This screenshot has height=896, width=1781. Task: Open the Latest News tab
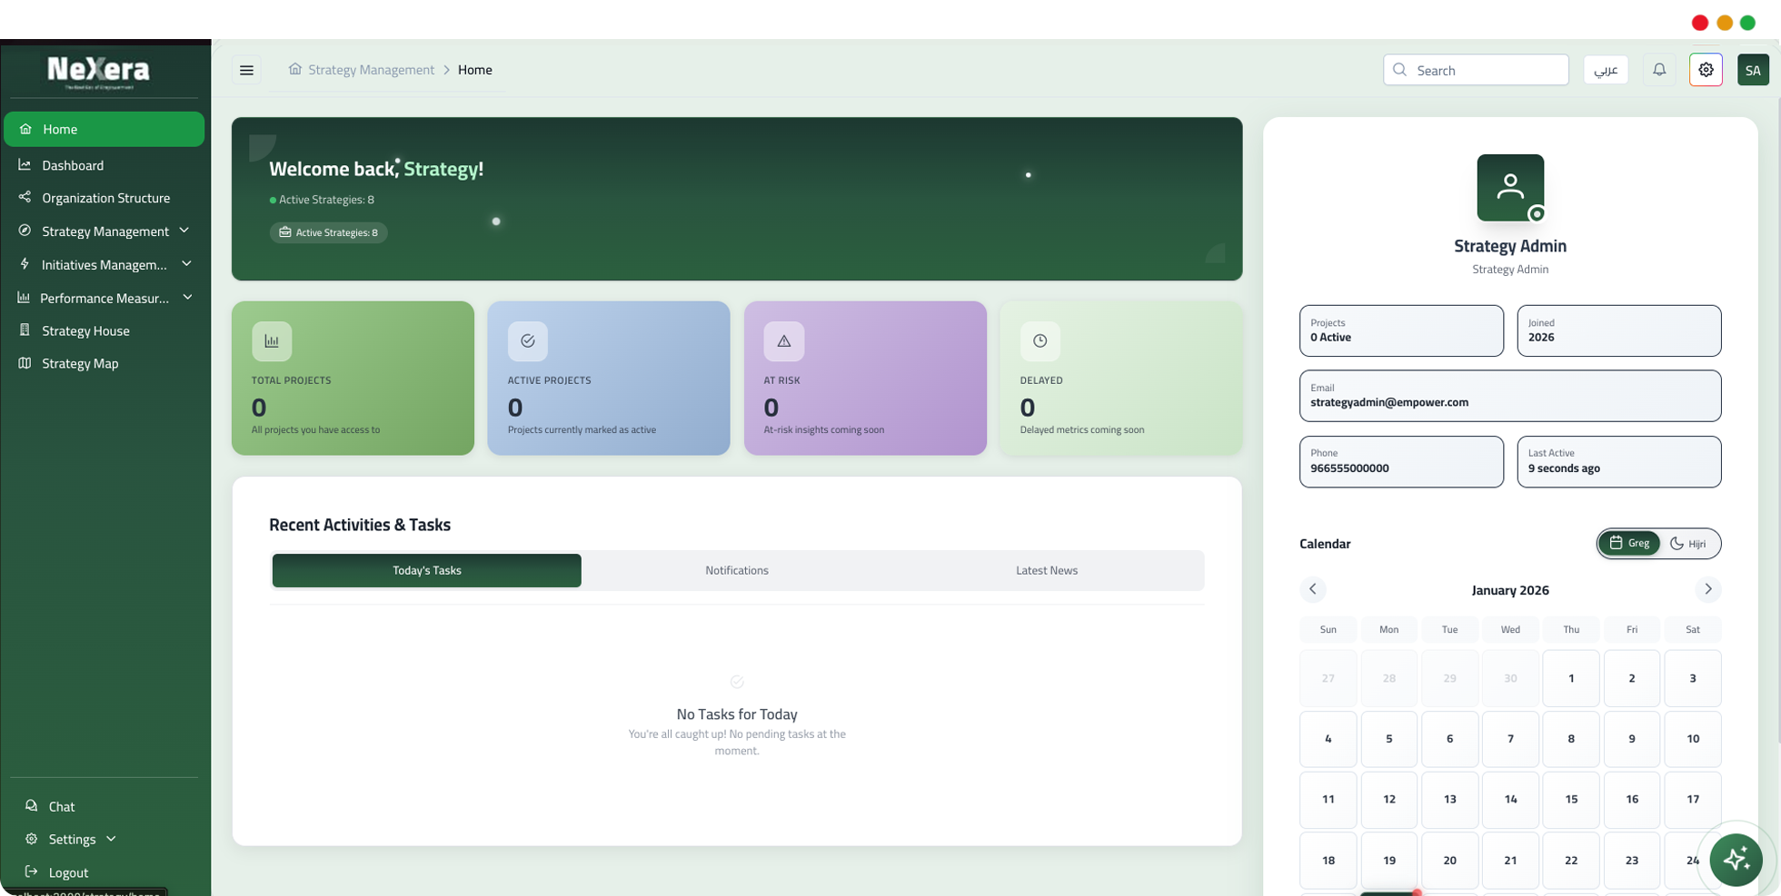[x=1046, y=571]
